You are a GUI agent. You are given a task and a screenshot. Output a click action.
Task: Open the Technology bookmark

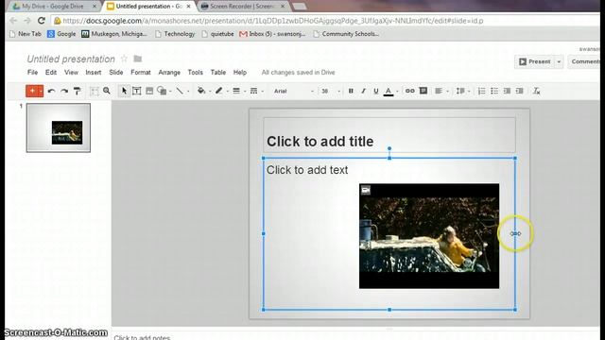click(x=175, y=34)
